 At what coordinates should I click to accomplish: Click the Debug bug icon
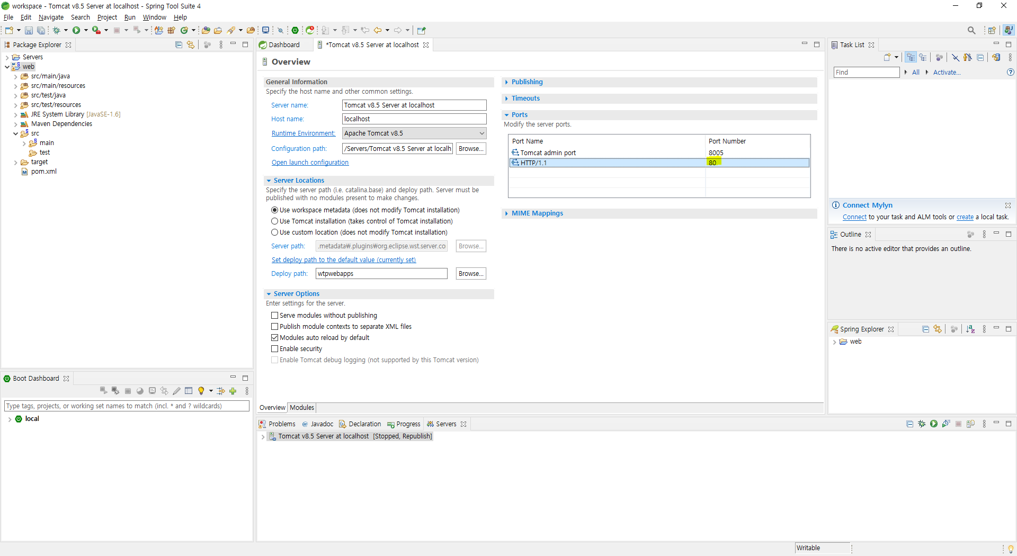point(56,31)
